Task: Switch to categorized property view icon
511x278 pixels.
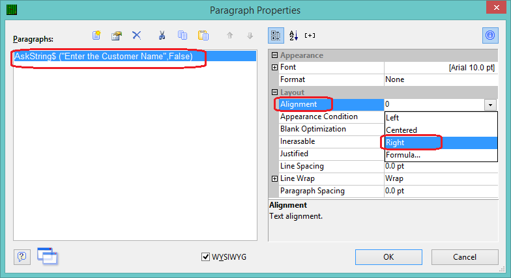Action: pyautogui.click(x=276, y=35)
